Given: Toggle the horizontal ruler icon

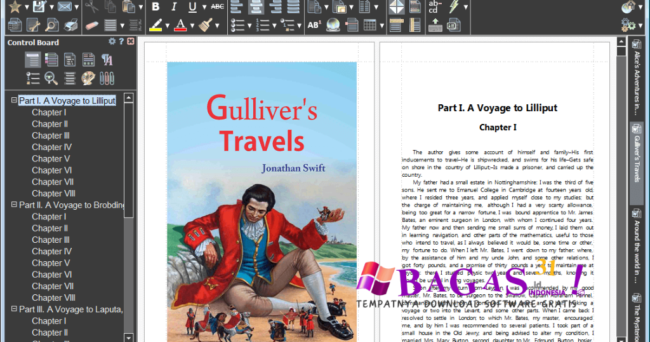Looking at the screenshot, I should click(397, 25).
